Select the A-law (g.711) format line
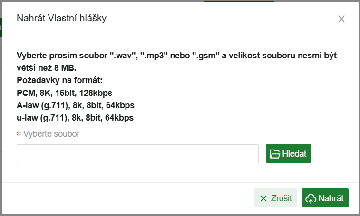 [x=75, y=104]
